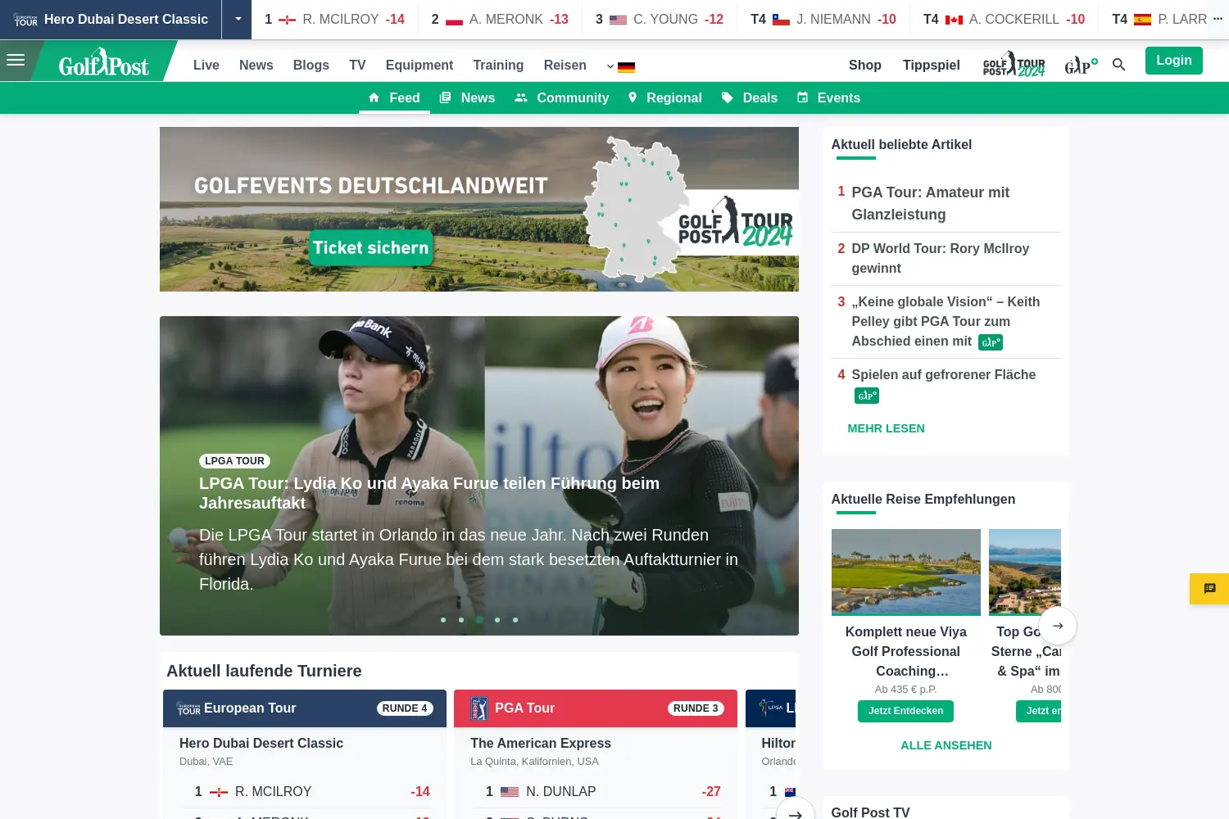This screenshot has width=1229, height=819.
Task: Click the Viya Golf travel thumbnail image
Action: 906,572
